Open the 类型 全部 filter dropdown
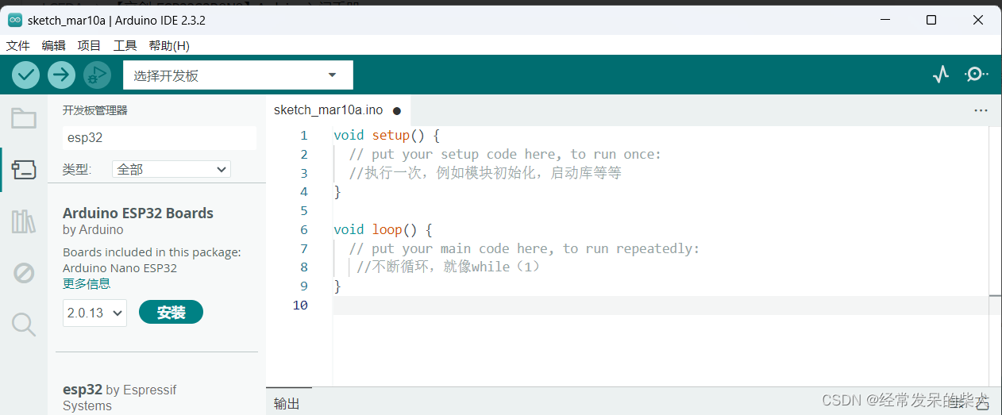The width and height of the screenshot is (1002, 415). [172, 169]
